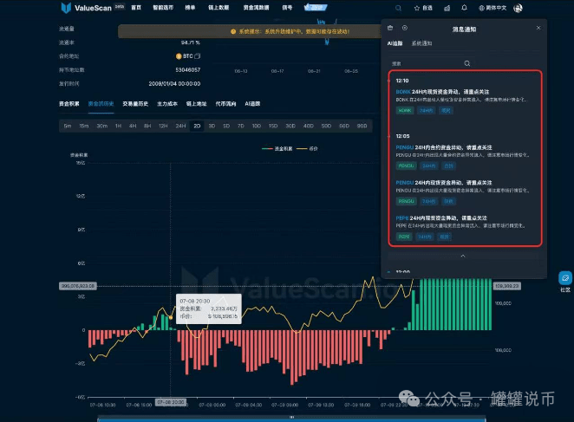The height and width of the screenshot is (422, 574).
Task: Click the green PEPE tag
Action: (404, 237)
